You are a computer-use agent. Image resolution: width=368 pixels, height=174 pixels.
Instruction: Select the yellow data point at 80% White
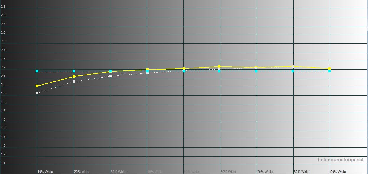[293, 66]
